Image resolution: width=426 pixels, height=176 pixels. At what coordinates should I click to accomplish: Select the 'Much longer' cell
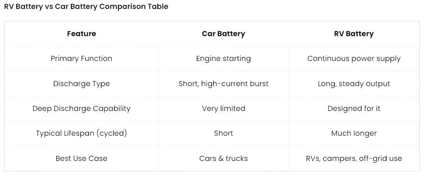pyautogui.click(x=353, y=133)
